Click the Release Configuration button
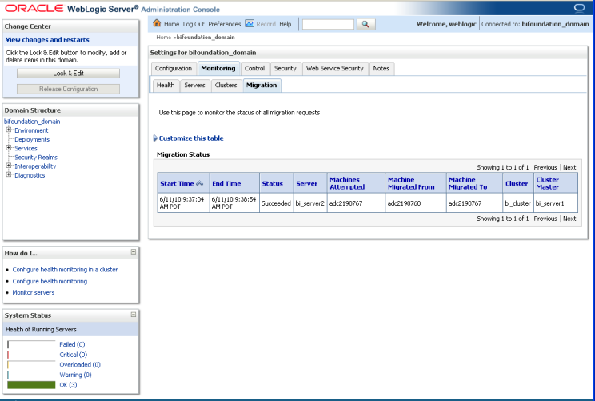Image resolution: width=595 pixels, height=401 pixels. pyautogui.click(x=68, y=89)
